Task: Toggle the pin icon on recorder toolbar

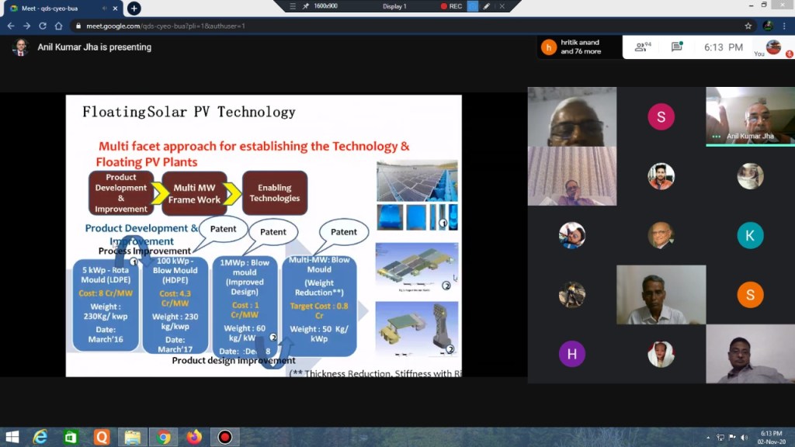Action: click(x=306, y=6)
